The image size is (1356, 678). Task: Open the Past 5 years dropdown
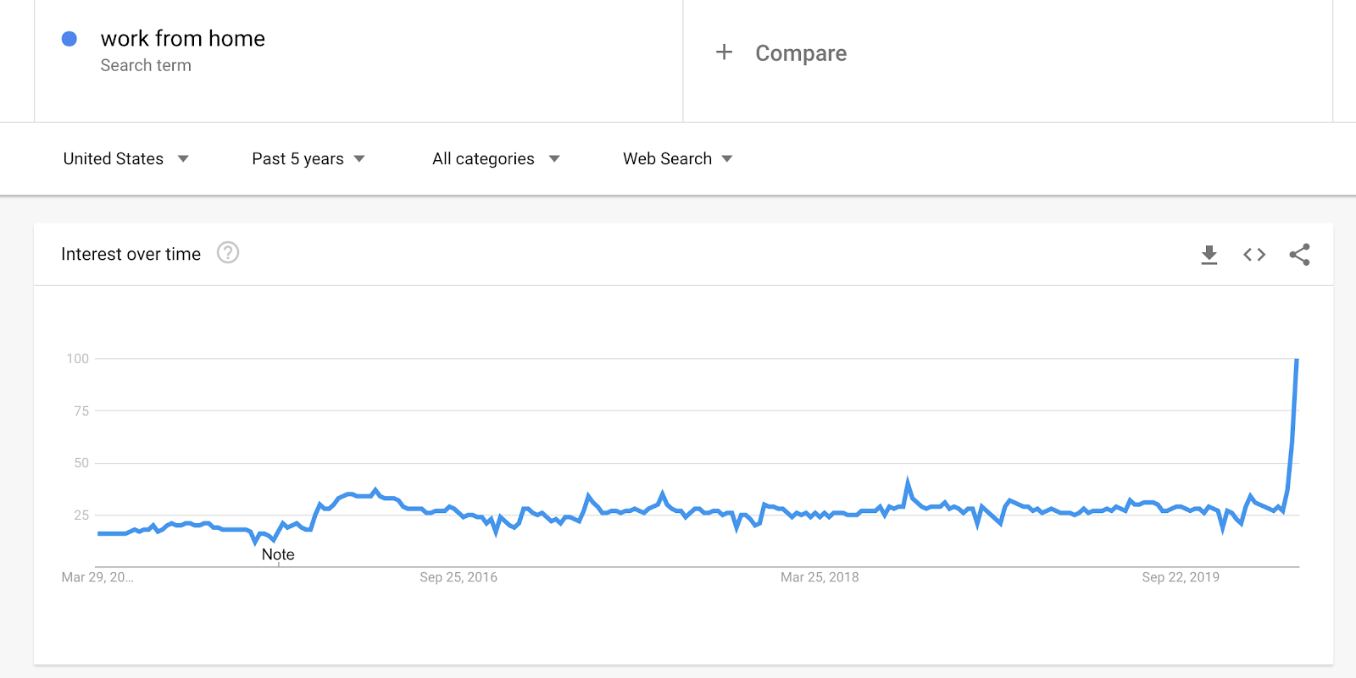pos(308,159)
